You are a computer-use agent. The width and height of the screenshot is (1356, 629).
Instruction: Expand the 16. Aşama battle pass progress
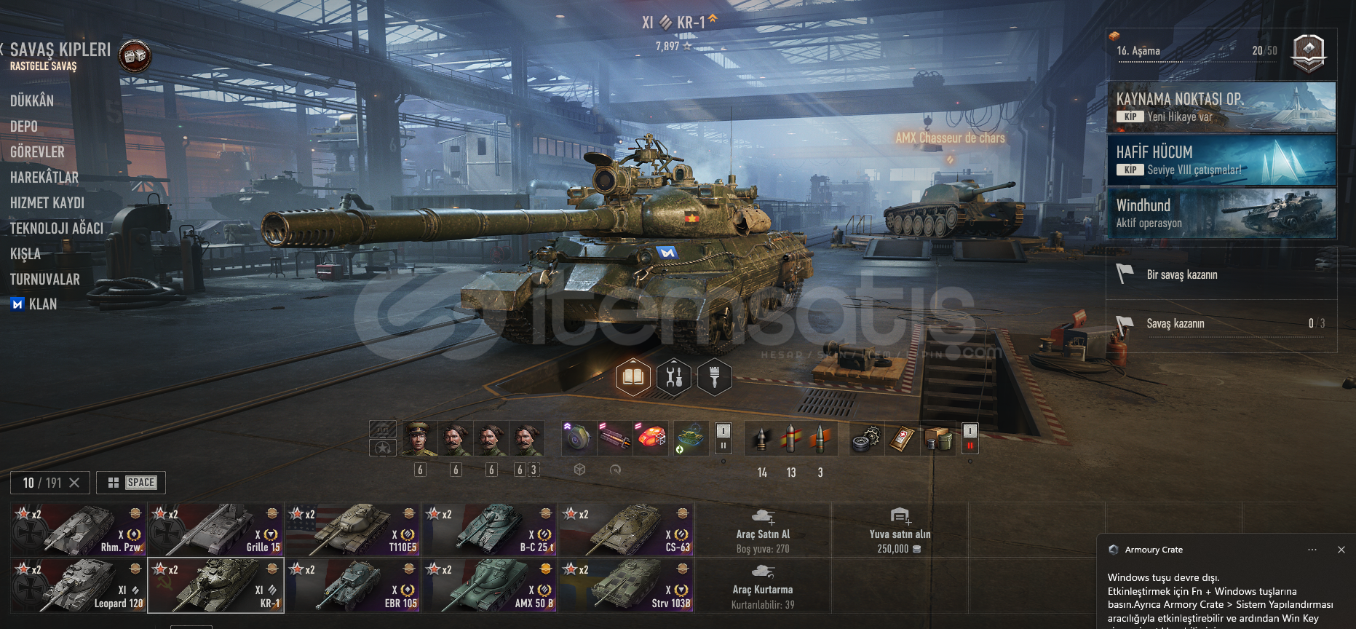[1221, 54]
